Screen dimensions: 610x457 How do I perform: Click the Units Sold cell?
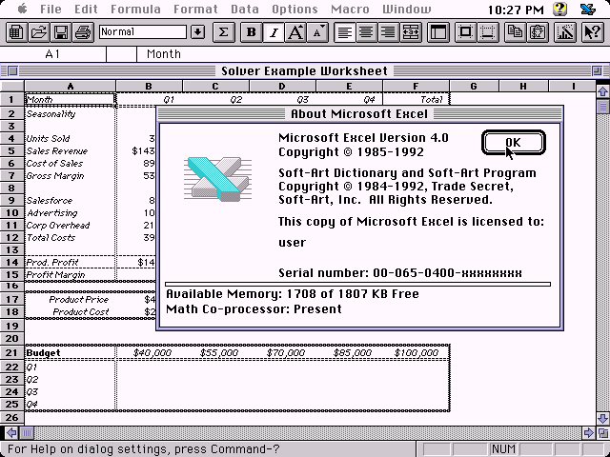pos(70,138)
